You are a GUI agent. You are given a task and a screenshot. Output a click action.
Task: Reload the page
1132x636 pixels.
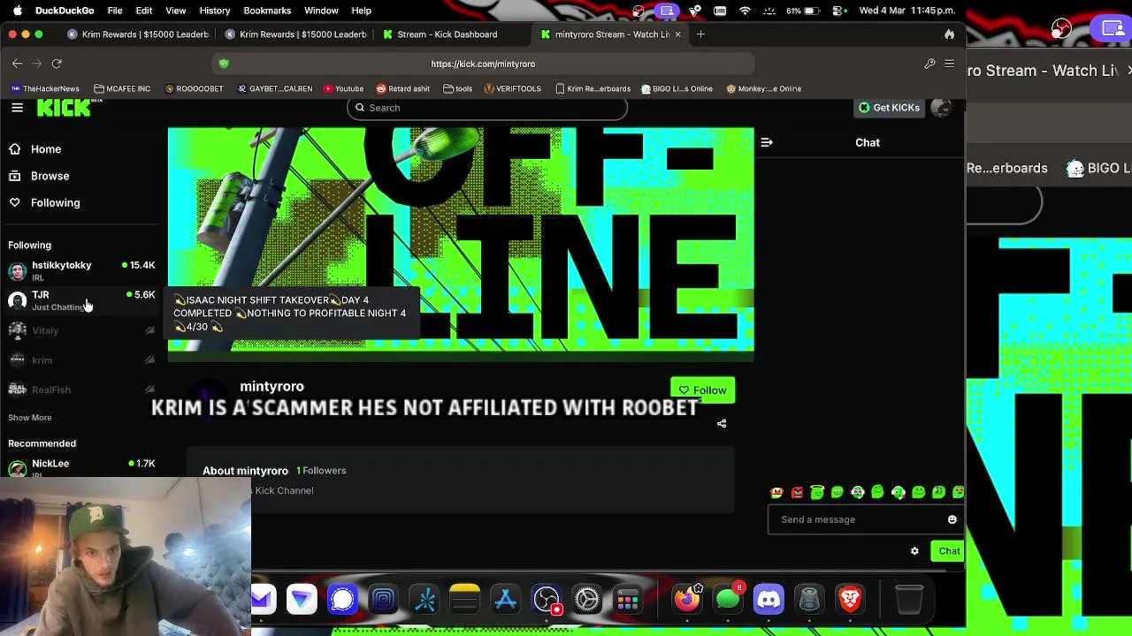(x=57, y=64)
